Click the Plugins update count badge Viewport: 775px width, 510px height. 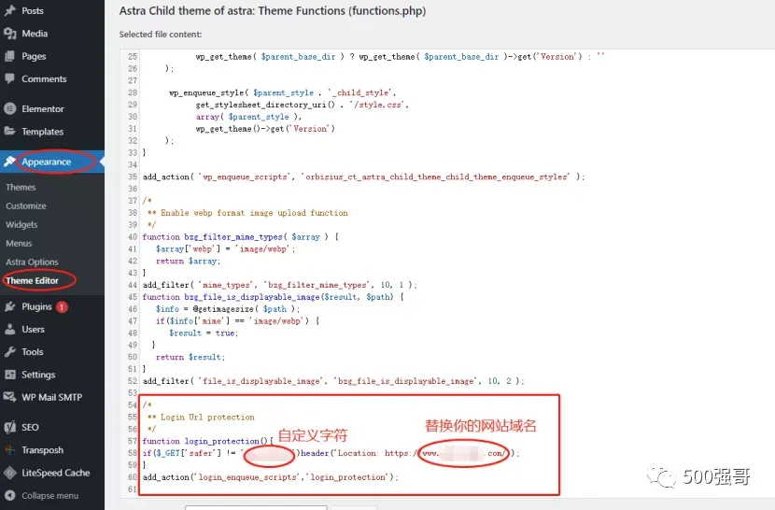(x=62, y=307)
